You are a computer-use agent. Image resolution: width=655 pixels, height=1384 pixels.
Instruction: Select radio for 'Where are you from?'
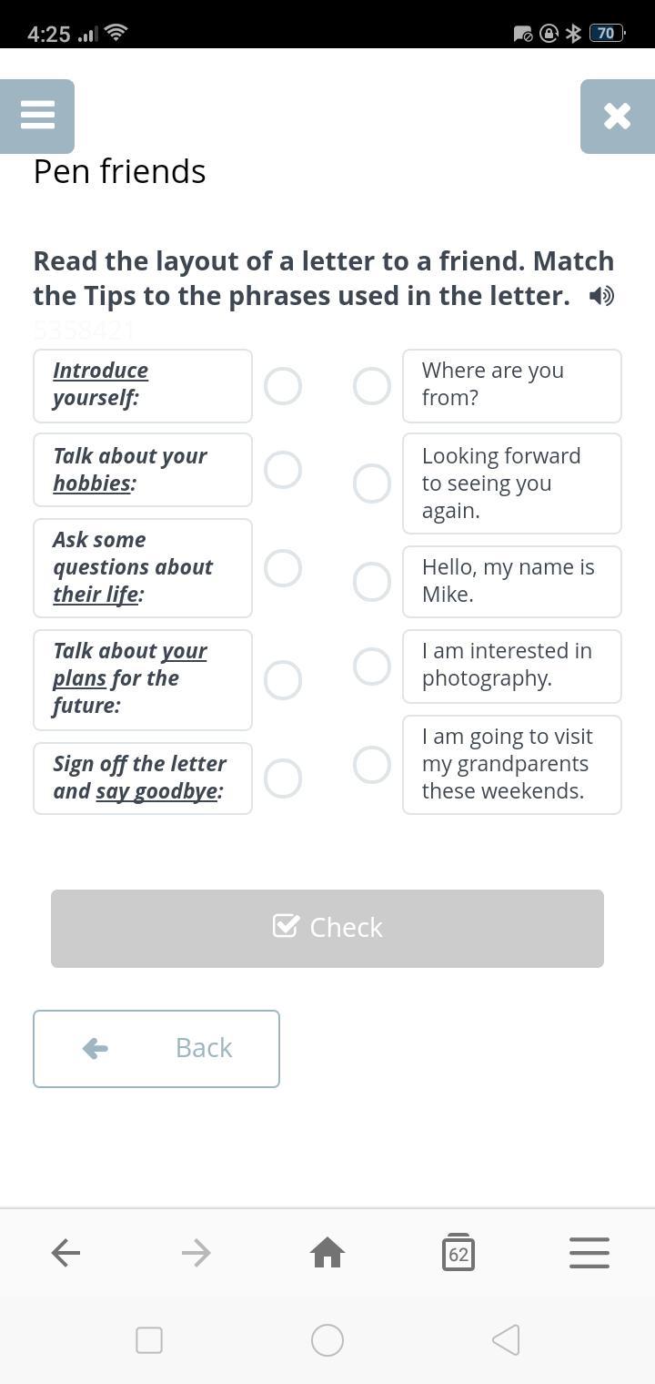point(372,386)
